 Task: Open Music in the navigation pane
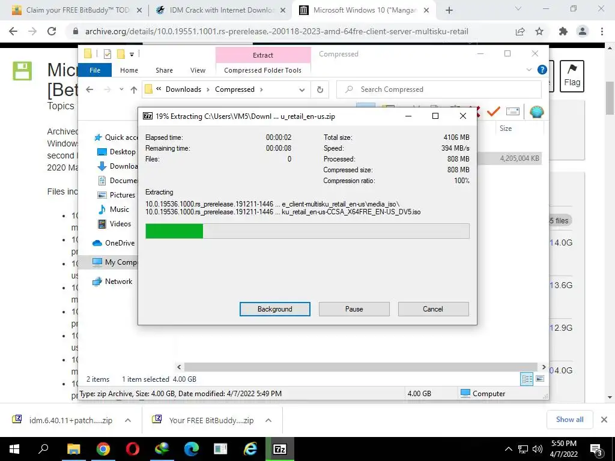tap(114, 209)
